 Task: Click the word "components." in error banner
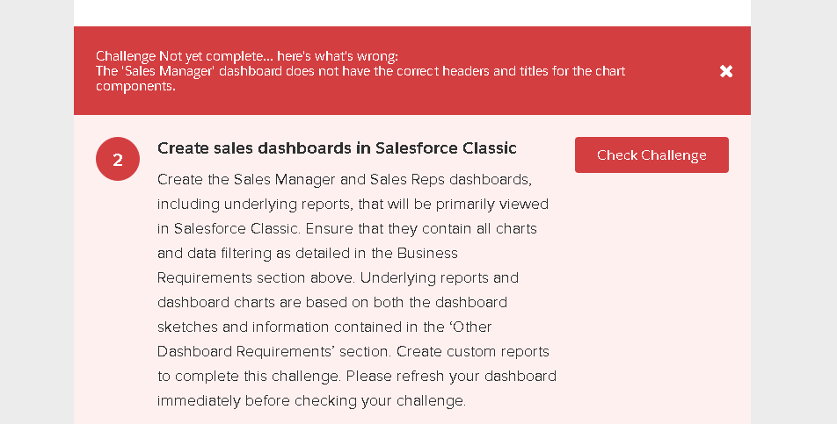[x=135, y=86]
